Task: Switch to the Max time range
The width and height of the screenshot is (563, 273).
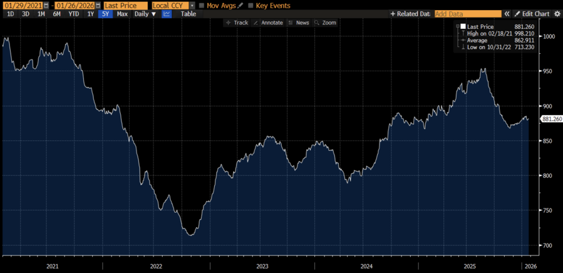Action: [x=122, y=14]
